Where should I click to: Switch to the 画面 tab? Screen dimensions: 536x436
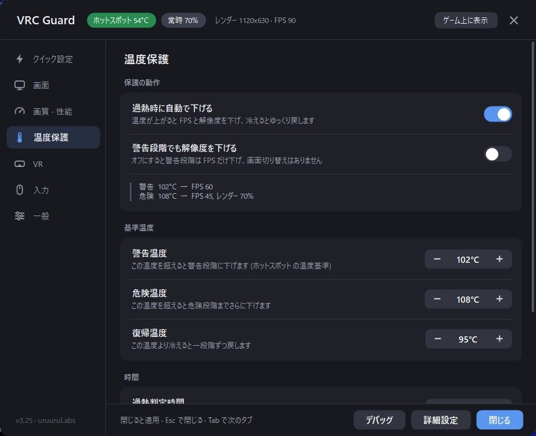point(54,85)
